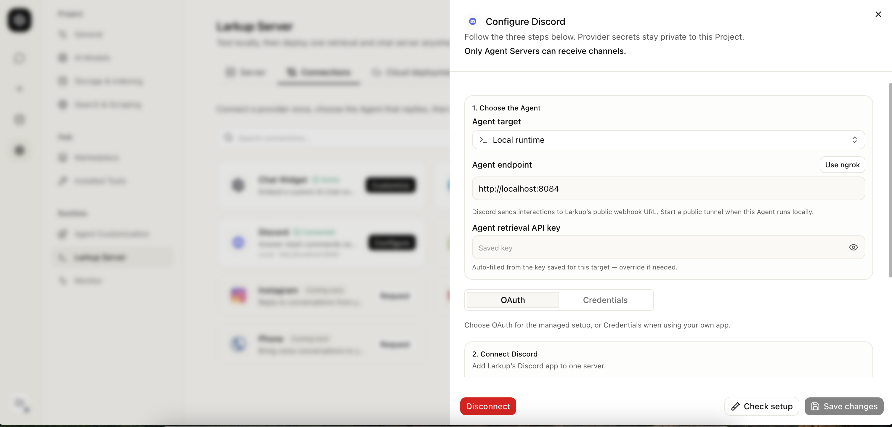Viewport: 892px width, 427px height.
Task: Click the Chat Widget icon in connections list
Action: pos(238,185)
